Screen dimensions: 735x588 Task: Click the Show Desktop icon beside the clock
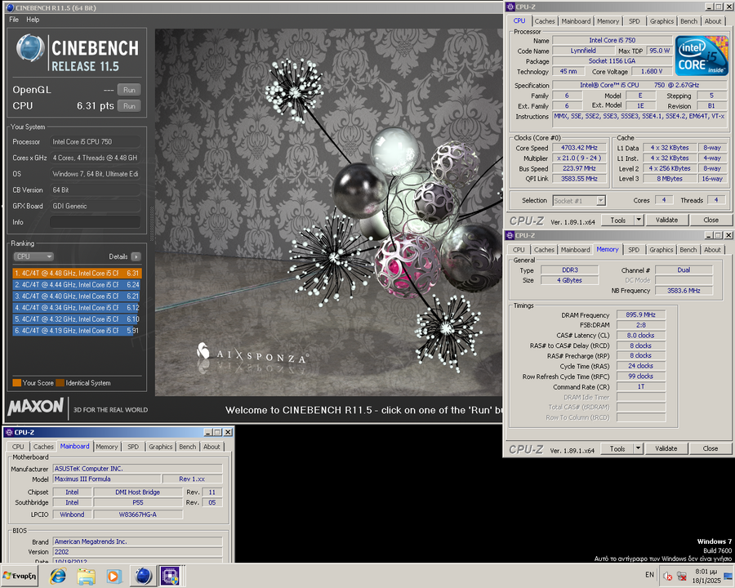coord(728,576)
